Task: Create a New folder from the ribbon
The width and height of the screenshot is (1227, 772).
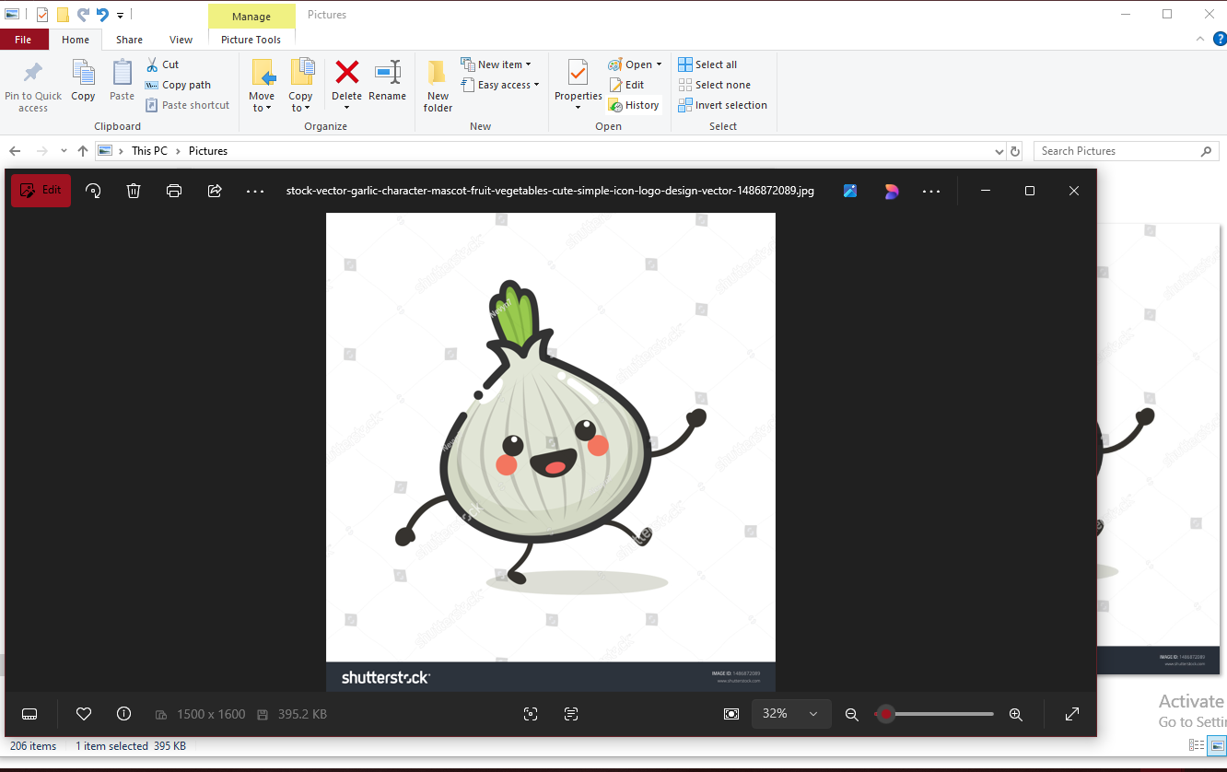Action: coord(438,86)
